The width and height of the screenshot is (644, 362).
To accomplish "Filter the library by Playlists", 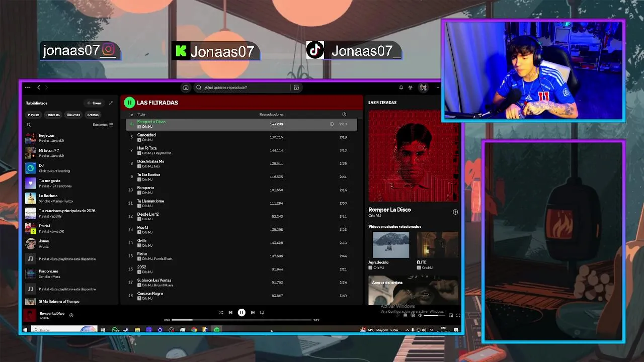I will tap(33, 115).
